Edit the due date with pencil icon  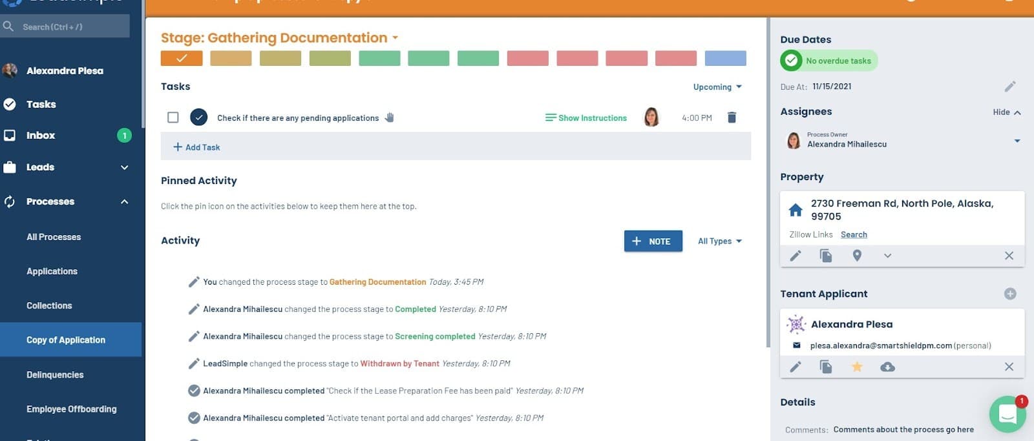click(x=1010, y=87)
